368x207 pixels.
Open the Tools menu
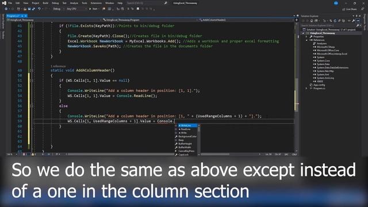pos(85,3)
